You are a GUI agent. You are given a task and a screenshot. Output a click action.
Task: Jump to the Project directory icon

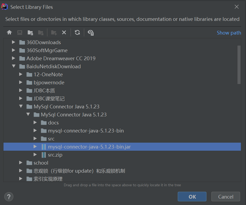pos(30,33)
